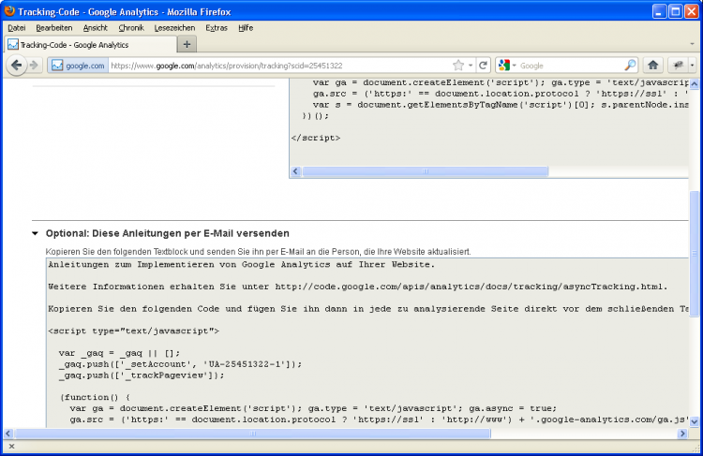Open the Lesezeichen menu
The image size is (703, 456).
174,28
